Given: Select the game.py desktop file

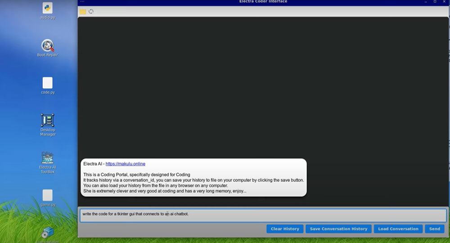Looking at the screenshot, I should click(x=48, y=198).
